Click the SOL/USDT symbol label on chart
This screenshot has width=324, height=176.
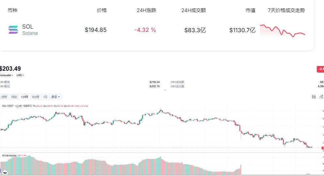pos(8,106)
